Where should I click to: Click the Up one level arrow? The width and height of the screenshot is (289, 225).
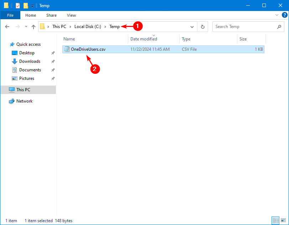[33, 27]
